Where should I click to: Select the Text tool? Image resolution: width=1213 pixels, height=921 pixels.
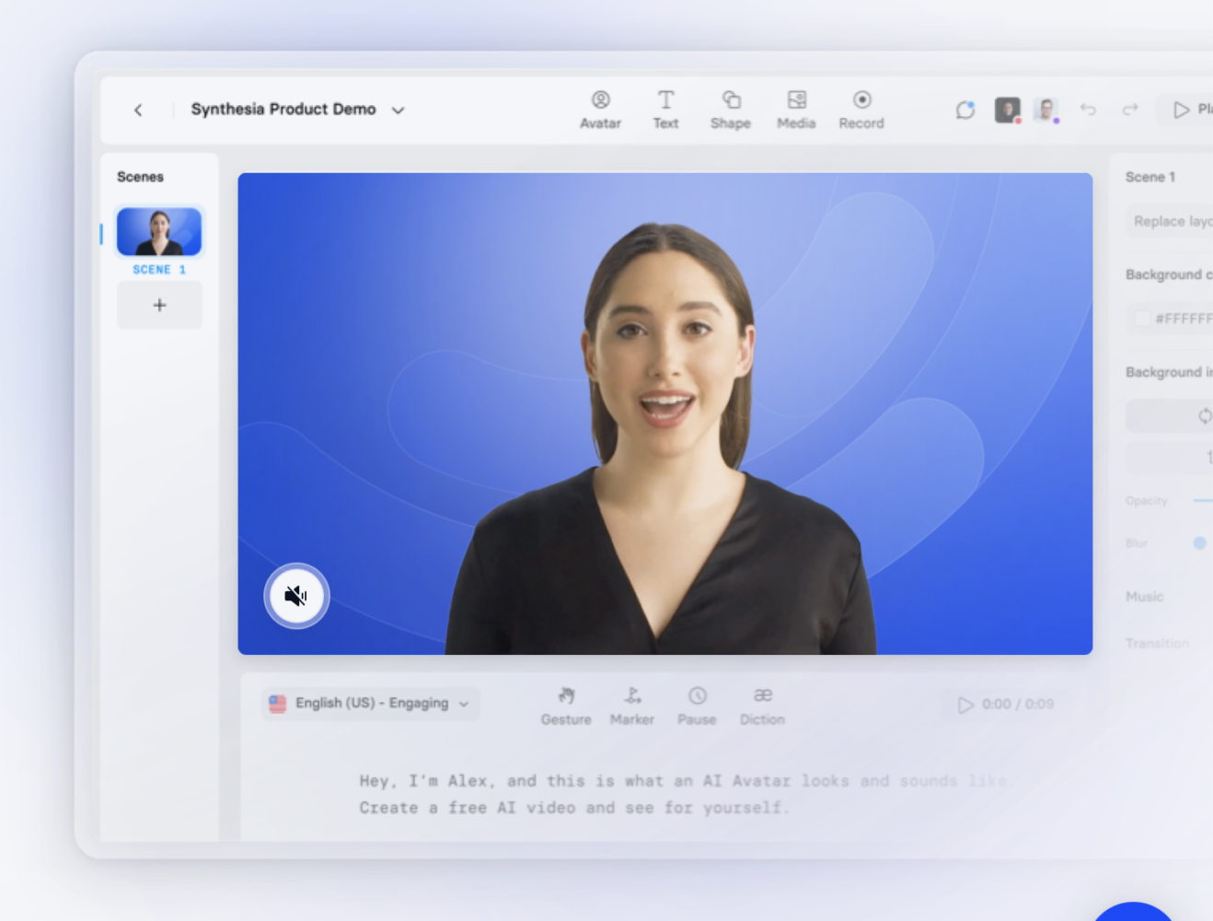pyautogui.click(x=665, y=110)
